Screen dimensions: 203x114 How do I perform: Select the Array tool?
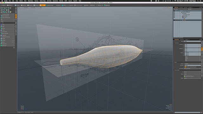(8, 25)
